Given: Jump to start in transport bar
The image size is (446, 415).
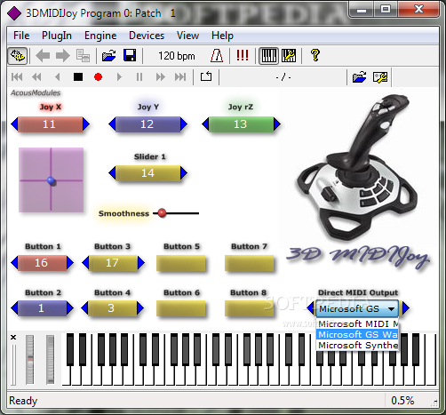Looking at the screenshot, I should click(17, 77).
